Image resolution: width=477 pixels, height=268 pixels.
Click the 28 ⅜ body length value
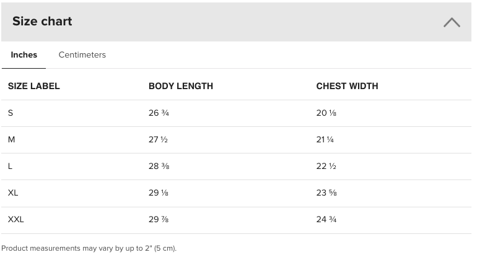(159, 166)
